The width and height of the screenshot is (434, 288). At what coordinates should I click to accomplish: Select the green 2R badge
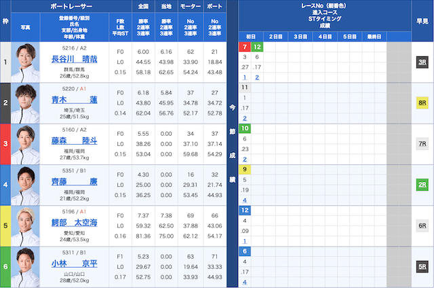421,185
